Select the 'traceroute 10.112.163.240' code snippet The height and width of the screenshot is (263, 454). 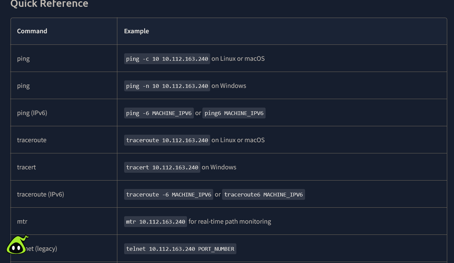pyautogui.click(x=167, y=140)
